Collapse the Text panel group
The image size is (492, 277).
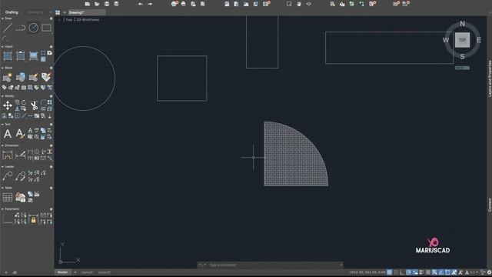tap(2, 125)
